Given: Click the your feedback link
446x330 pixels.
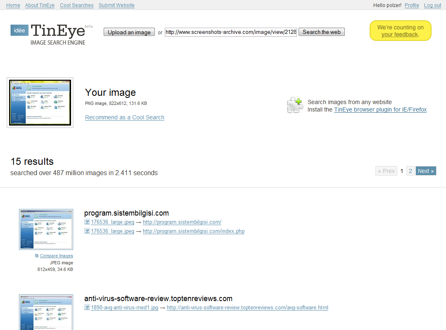Looking at the screenshot, I should (400, 34).
